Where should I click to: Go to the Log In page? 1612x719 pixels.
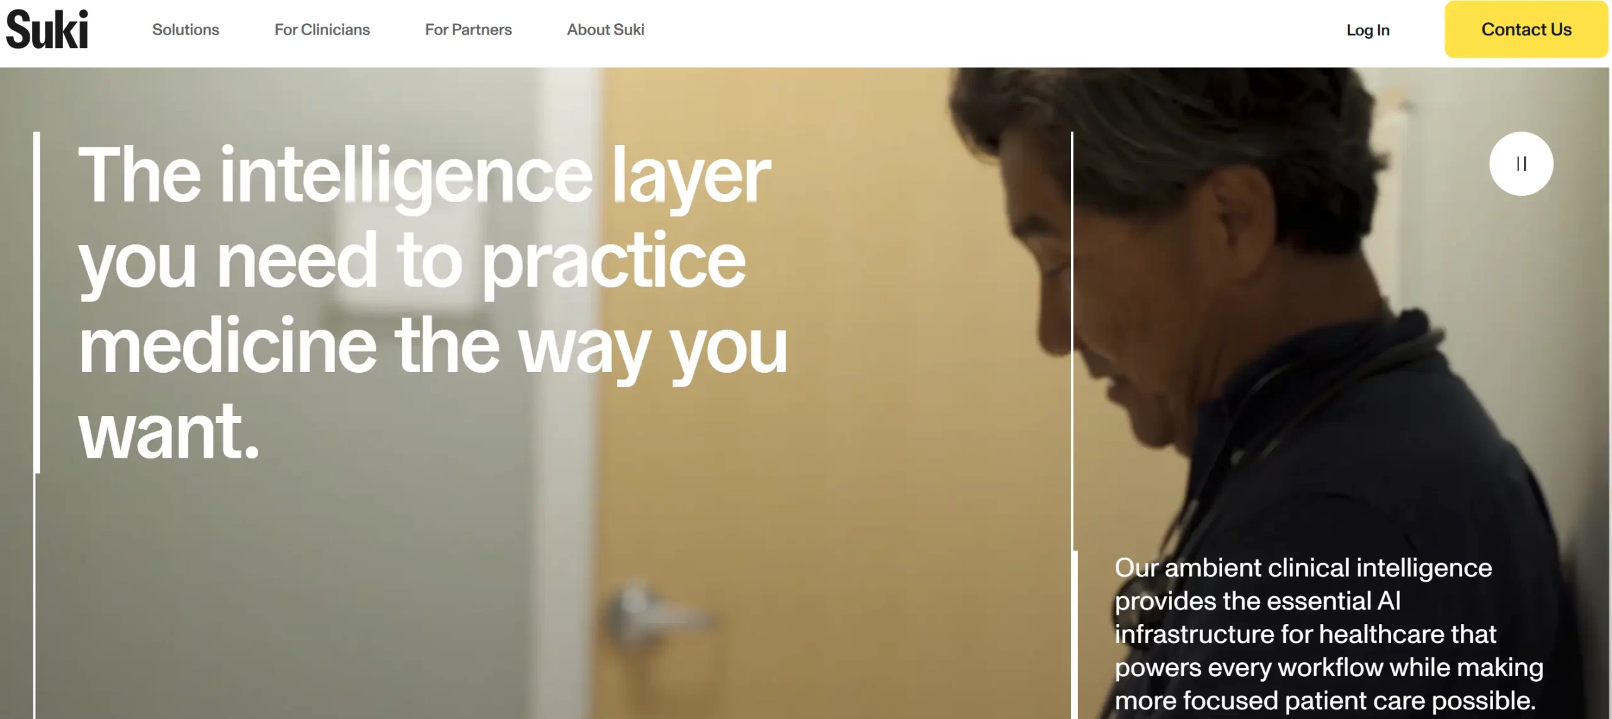[1368, 30]
